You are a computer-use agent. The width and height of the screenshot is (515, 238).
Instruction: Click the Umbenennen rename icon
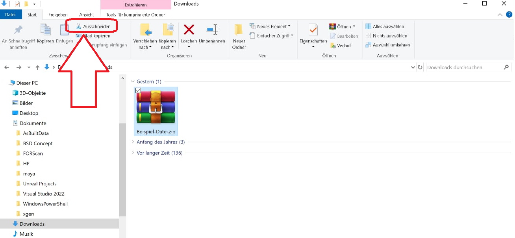(x=212, y=30)
